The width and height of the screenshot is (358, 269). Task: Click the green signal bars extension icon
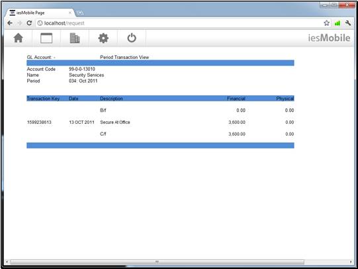tap(337, 23)
